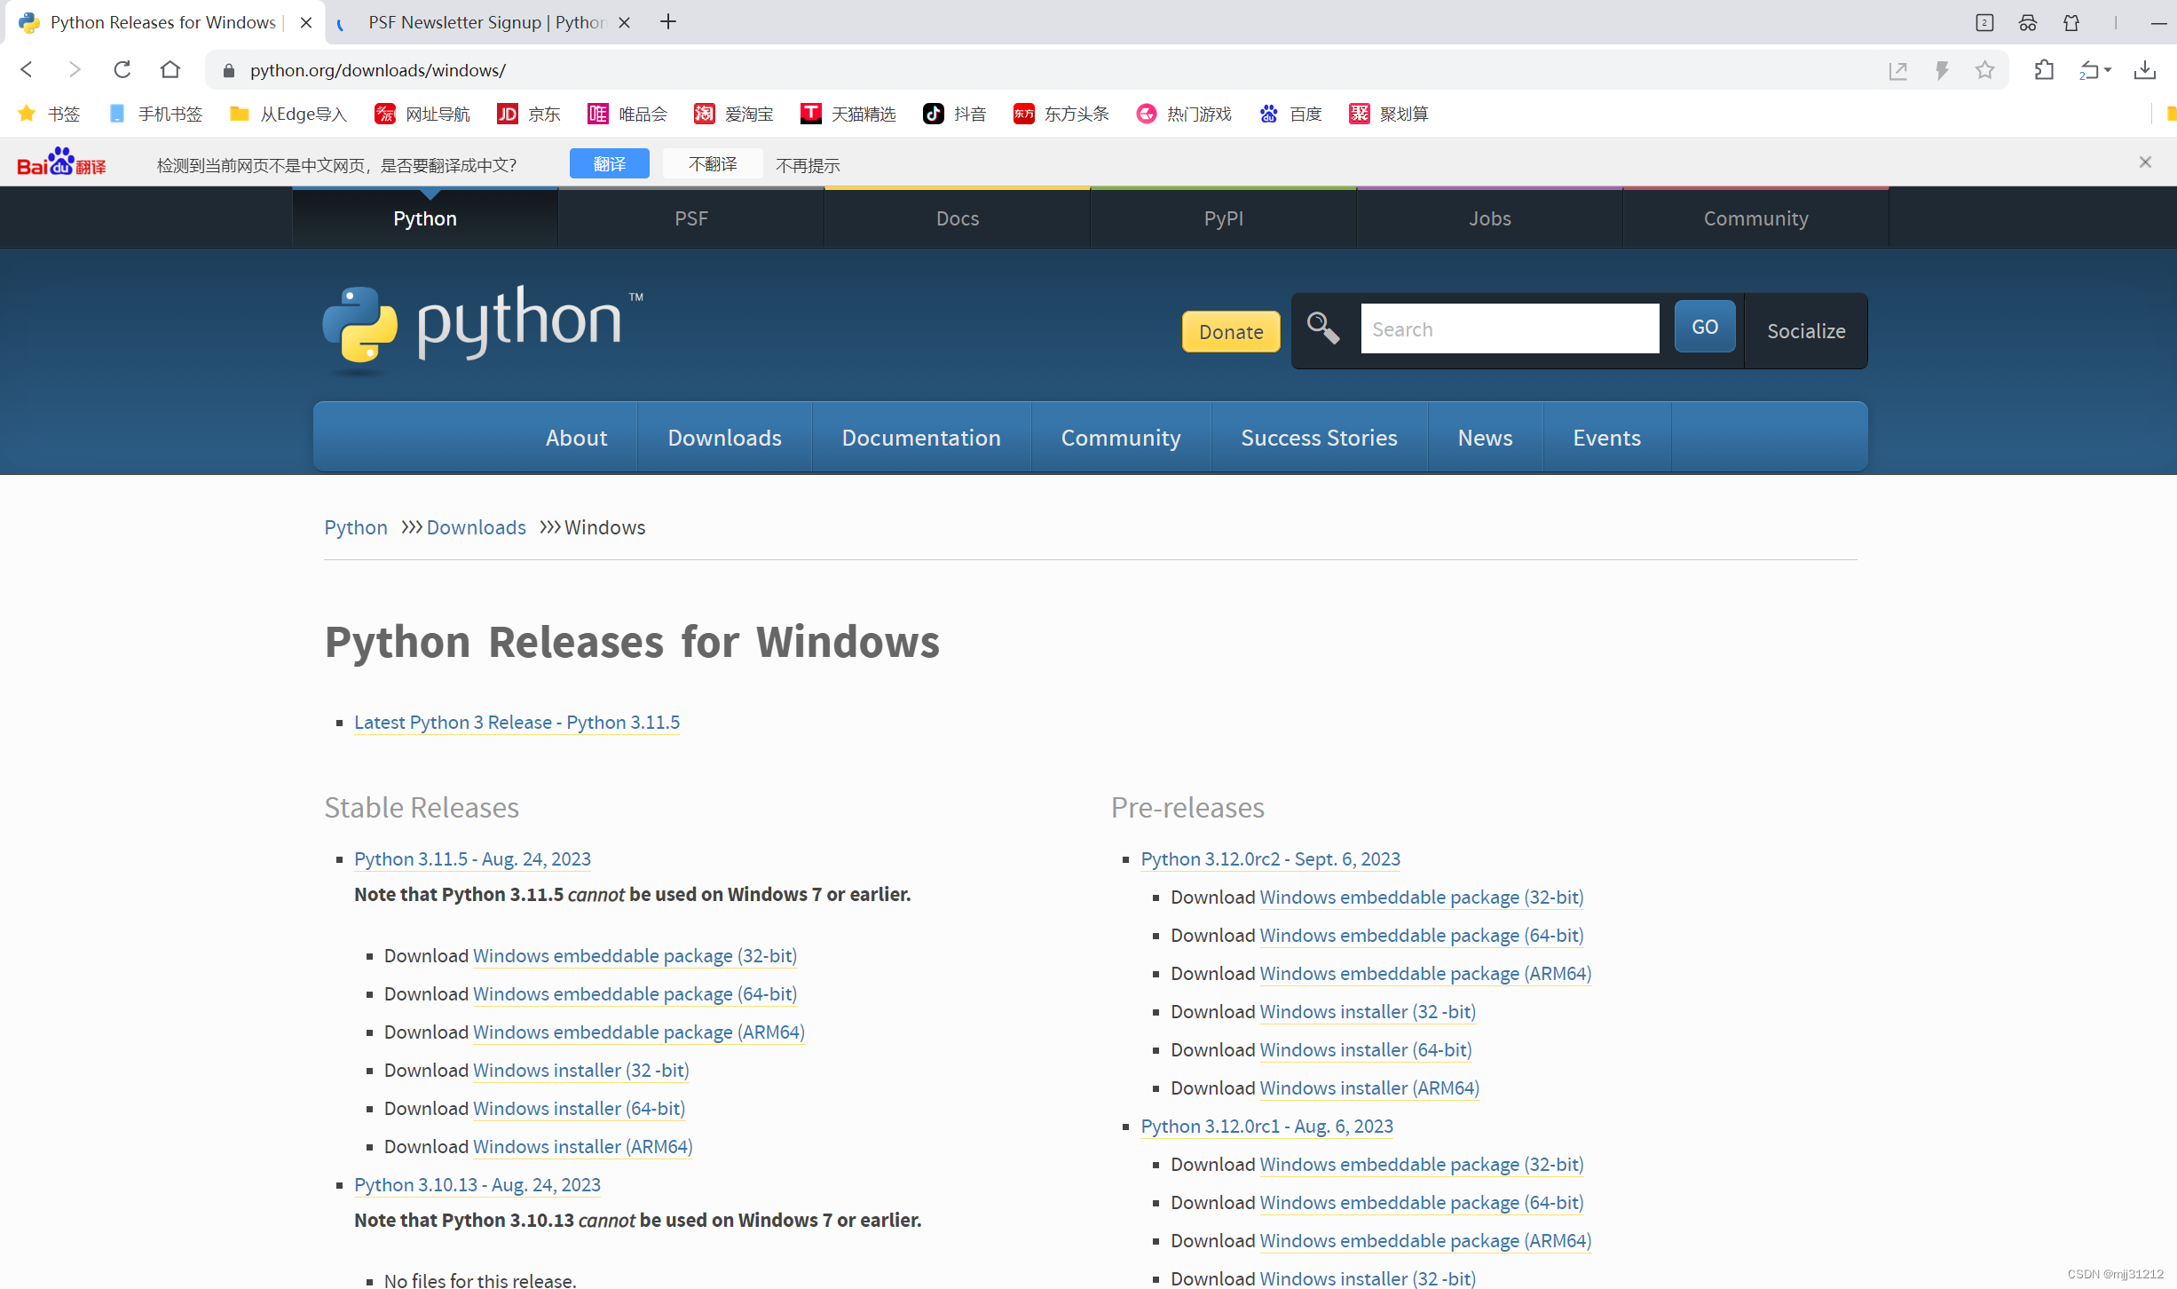Viewport: 2177px width, 1289px height.
Task: Click inside the Search input field
Action: [1509, 328]
